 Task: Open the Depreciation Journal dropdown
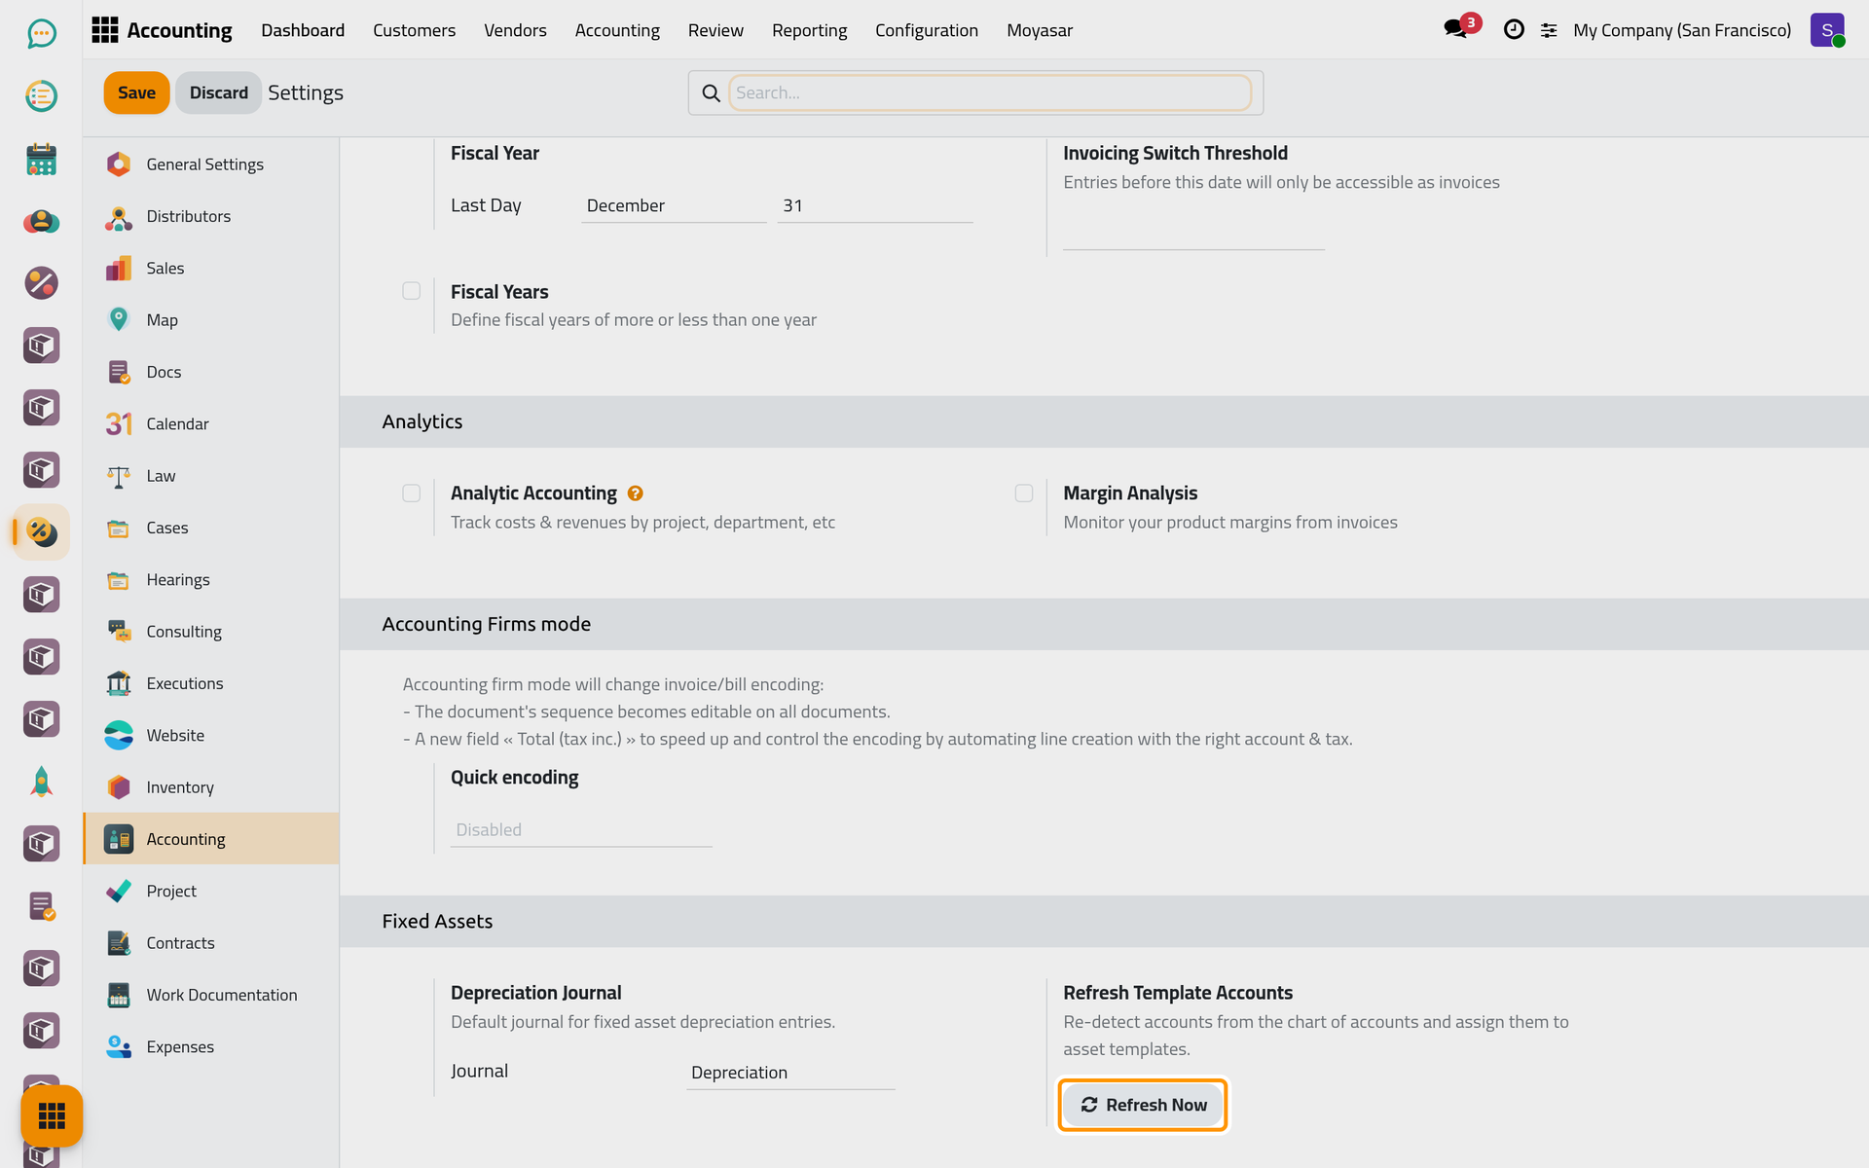click(x=790, y=1073)
